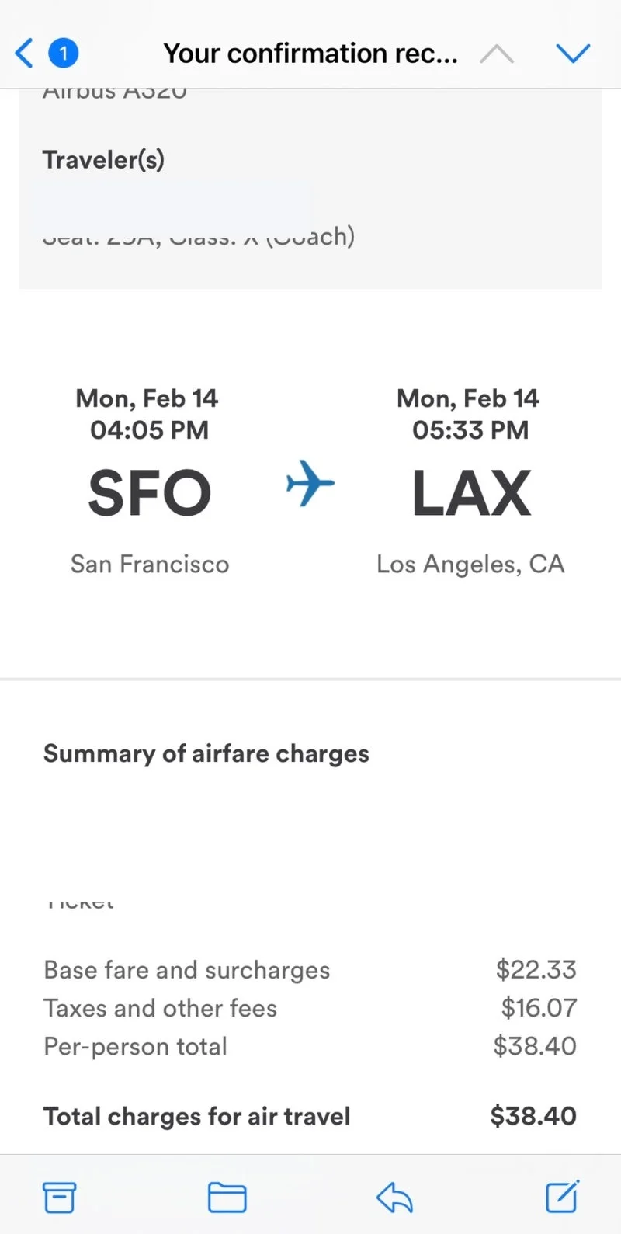Tap the email subject 'Your confirmation rec...'

pyautogui.click(x=310, y=53)
